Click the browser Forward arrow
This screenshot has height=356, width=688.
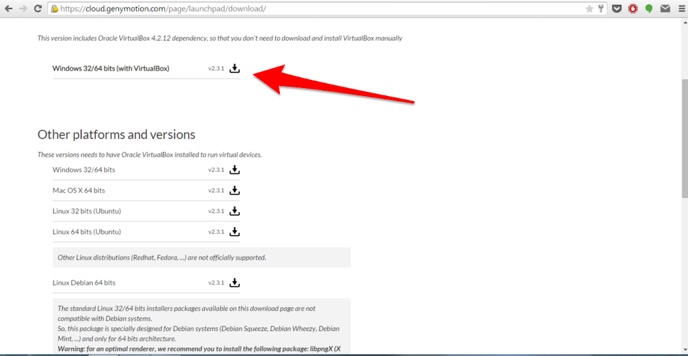click(23, 8)
